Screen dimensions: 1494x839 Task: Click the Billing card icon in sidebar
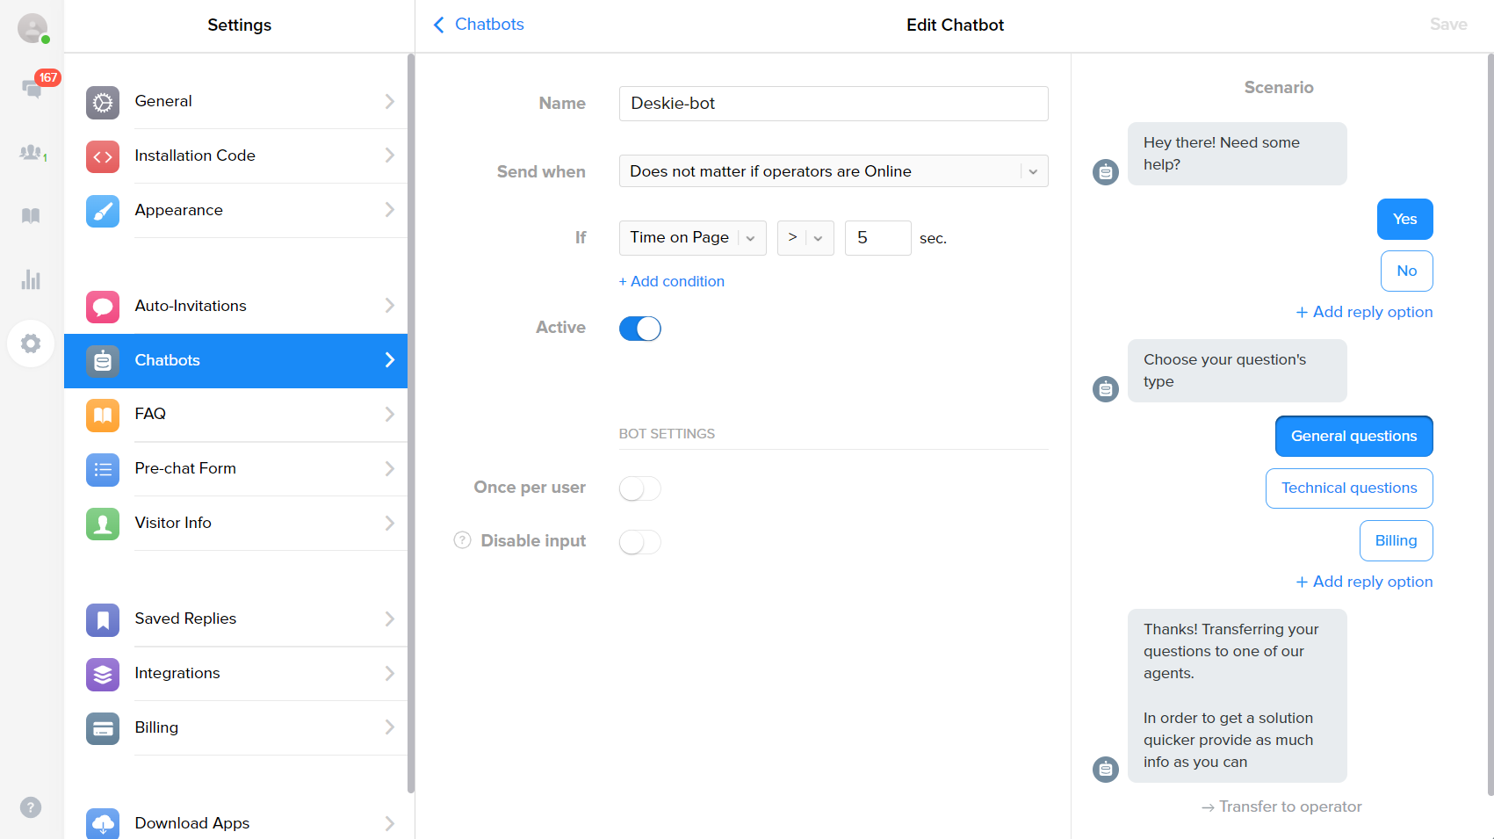103,729
